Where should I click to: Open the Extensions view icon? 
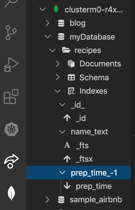coord(11,97)
